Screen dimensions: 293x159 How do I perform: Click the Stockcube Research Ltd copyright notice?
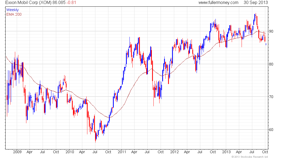click(x=250, y=157)
